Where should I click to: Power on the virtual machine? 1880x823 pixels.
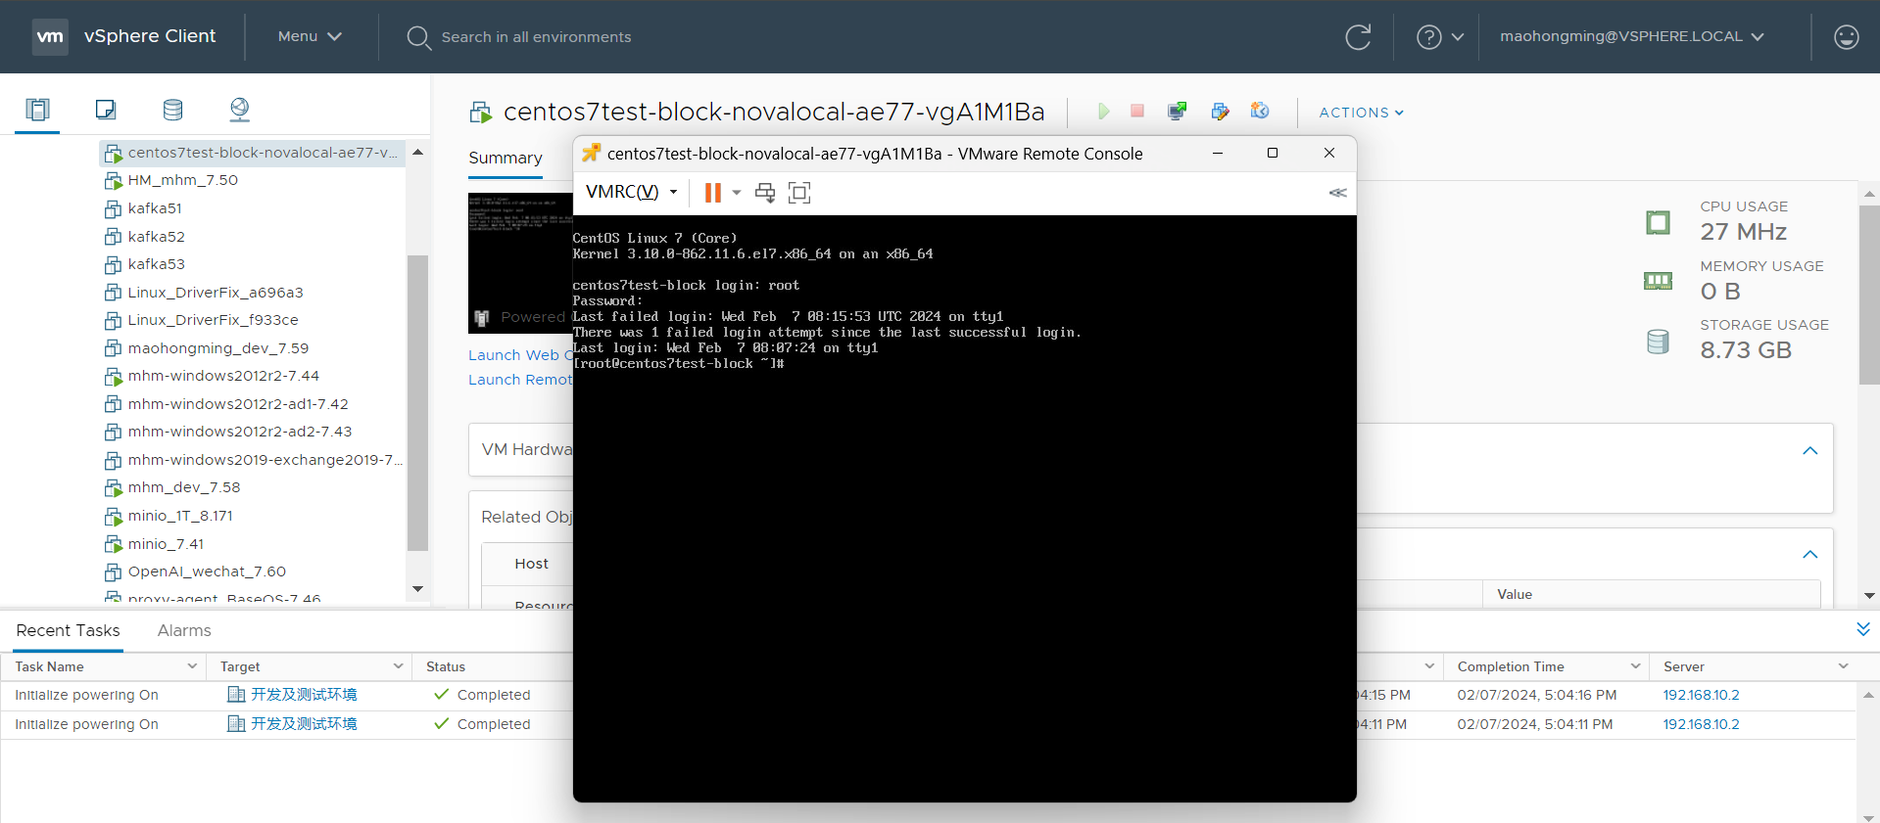(1103, 112)
